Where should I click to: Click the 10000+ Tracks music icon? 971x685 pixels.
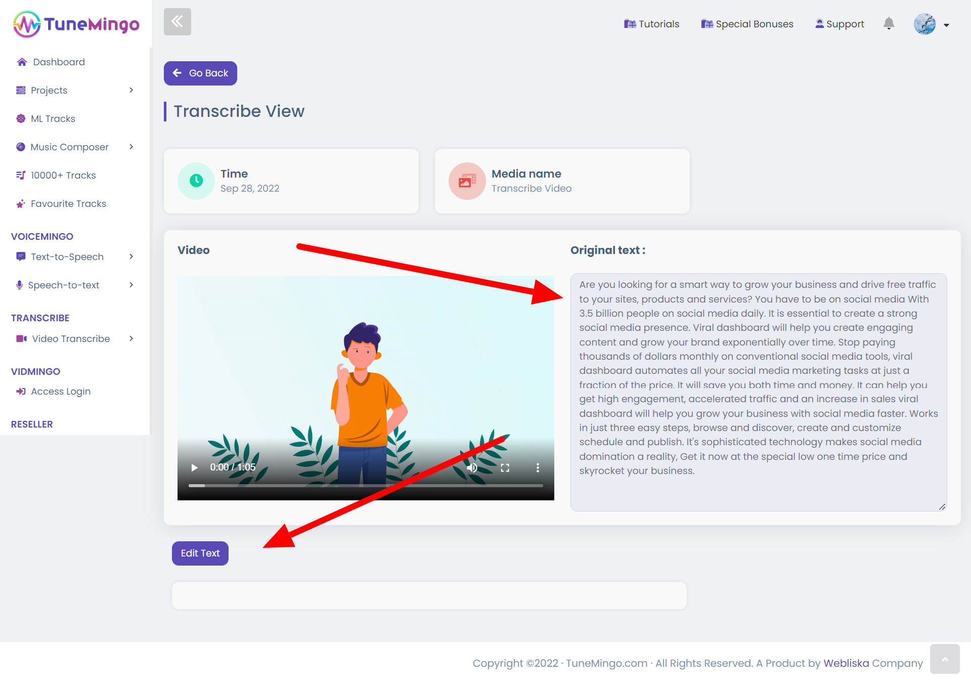tap(21, 175)
